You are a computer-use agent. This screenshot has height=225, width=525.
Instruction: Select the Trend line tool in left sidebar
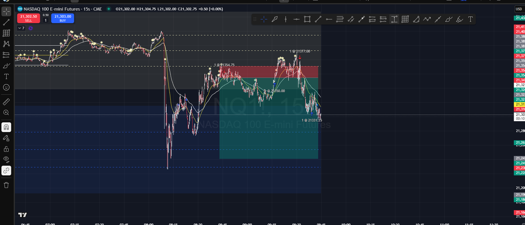pos(6,22)
